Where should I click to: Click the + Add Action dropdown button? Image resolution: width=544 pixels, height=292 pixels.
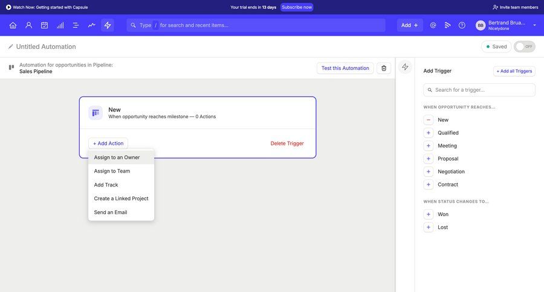[108, 144]
